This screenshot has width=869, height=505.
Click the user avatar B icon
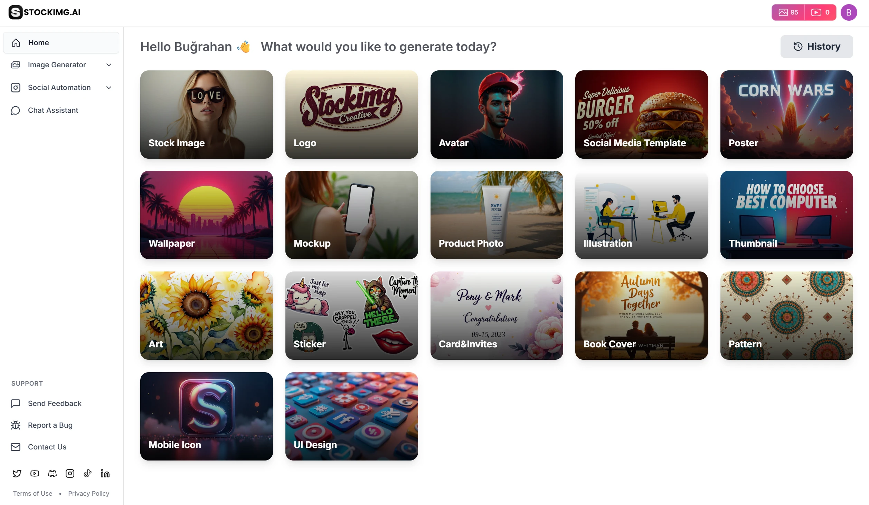[849, 12]
